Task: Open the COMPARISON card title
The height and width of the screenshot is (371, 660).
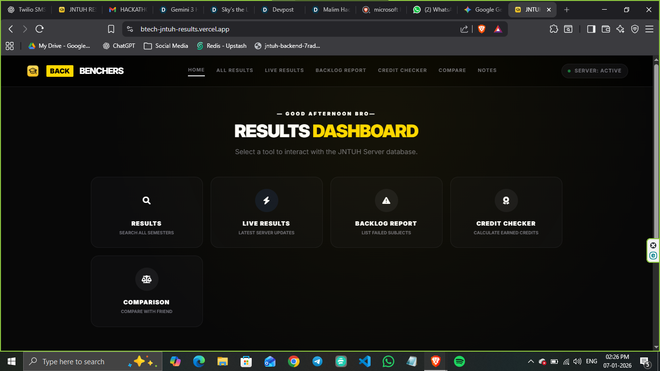Action: (146, 302)
